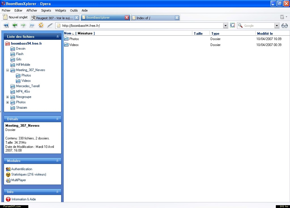This screenshot has height=208, width=290.
Task: Sort files by the Taille column header
Action: pos(198,34)
